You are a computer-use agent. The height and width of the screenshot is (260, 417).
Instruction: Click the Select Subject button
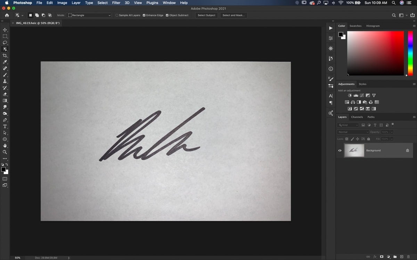(x=206, y=15)
